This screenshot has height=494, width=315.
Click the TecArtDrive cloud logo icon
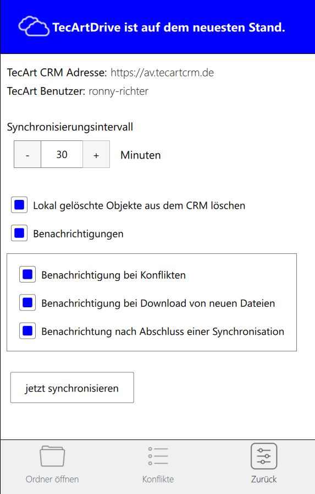tap(34, 26)
